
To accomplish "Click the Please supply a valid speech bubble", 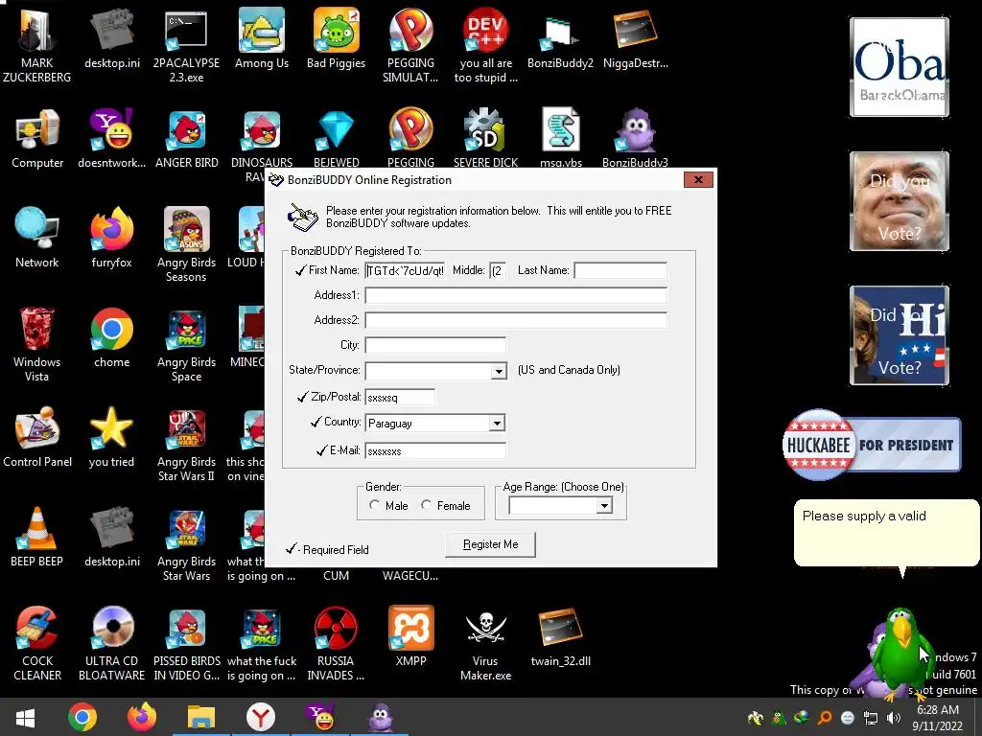I will (886, 533).
